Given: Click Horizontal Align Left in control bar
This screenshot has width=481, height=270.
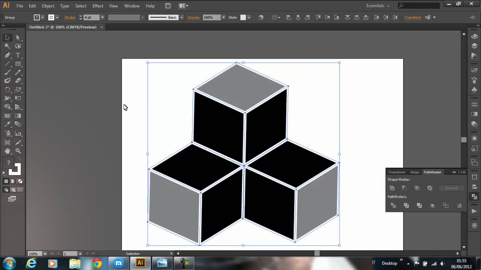Looking at the screenshot, I should click(x=289, y=17).
